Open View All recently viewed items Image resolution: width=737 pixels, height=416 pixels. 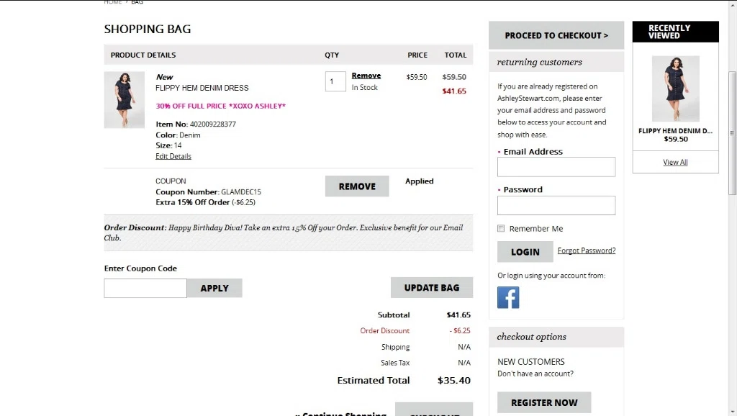click(x=675, y=162)
